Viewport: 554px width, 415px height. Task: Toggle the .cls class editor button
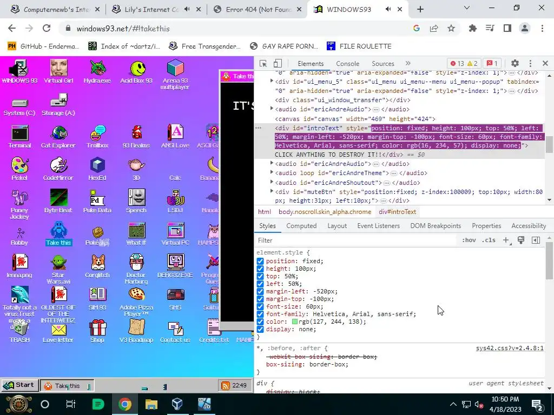tap(489, 240)
